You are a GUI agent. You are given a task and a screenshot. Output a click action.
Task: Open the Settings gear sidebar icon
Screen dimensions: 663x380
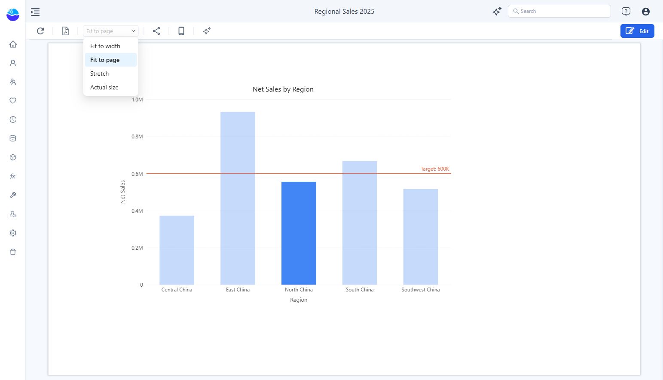tap(13, 233)
